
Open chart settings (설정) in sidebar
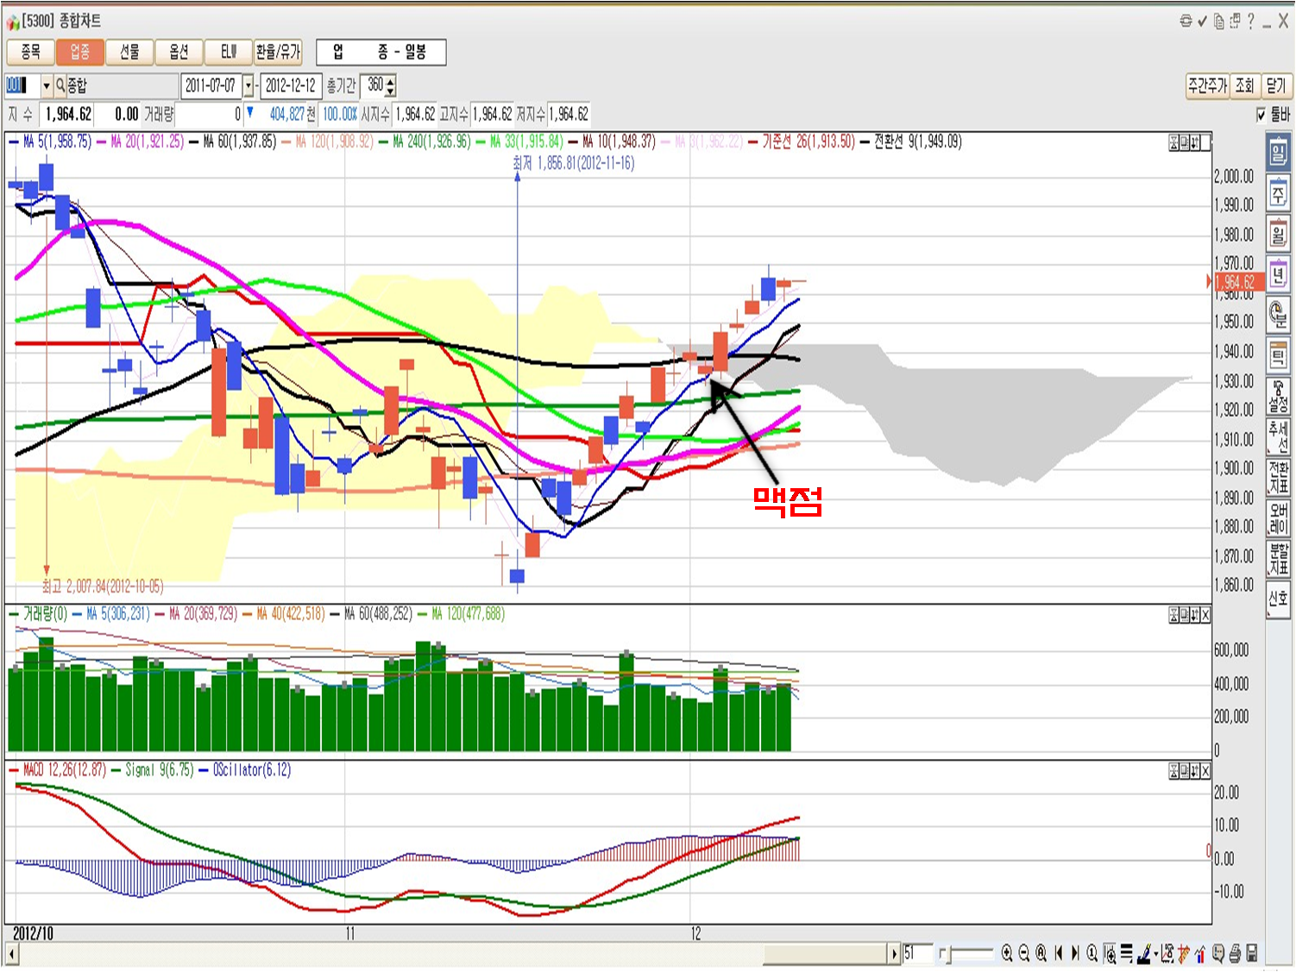click(1278, 396)
